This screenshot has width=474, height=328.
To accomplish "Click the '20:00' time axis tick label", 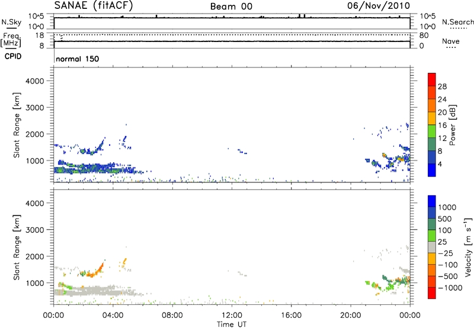I will tap(351, 316).
